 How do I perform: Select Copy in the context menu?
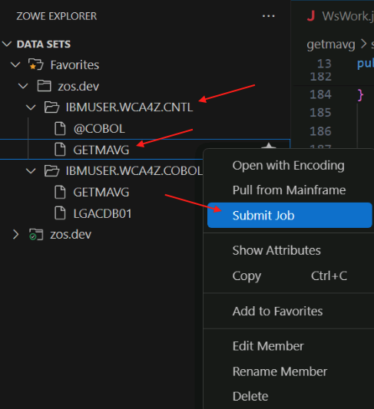coord(289,275)
